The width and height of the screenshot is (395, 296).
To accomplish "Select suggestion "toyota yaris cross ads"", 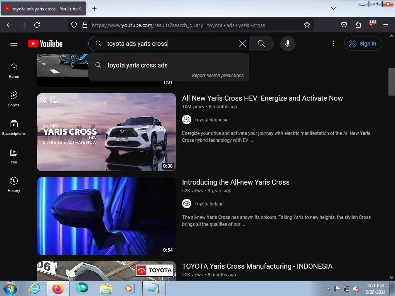I will coord(169,65).
